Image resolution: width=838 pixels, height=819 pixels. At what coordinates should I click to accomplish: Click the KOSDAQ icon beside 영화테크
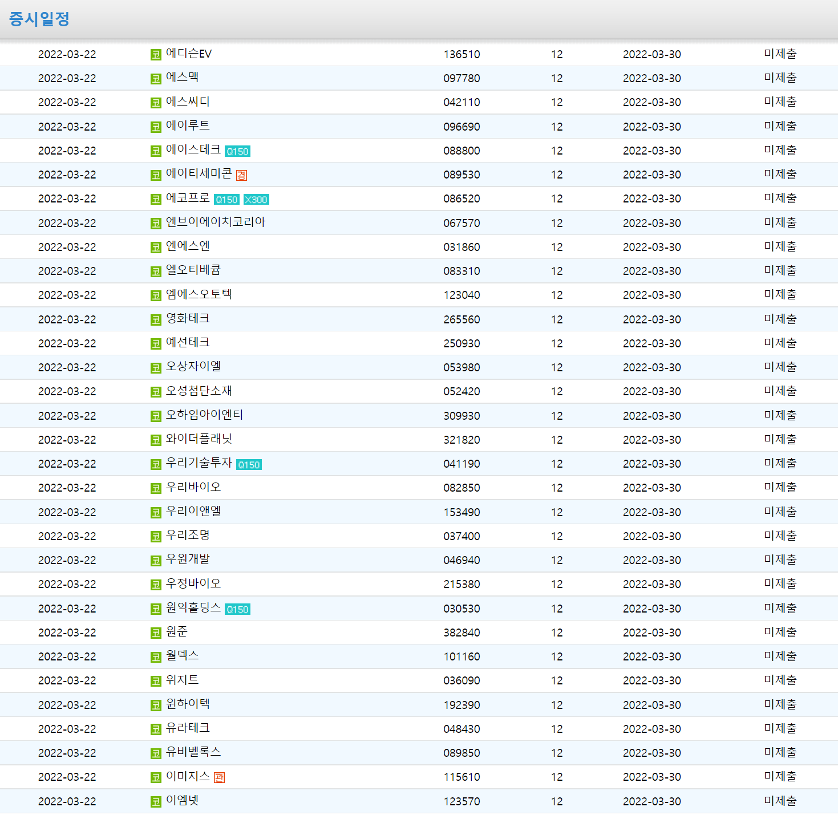(x=156, y=320)
